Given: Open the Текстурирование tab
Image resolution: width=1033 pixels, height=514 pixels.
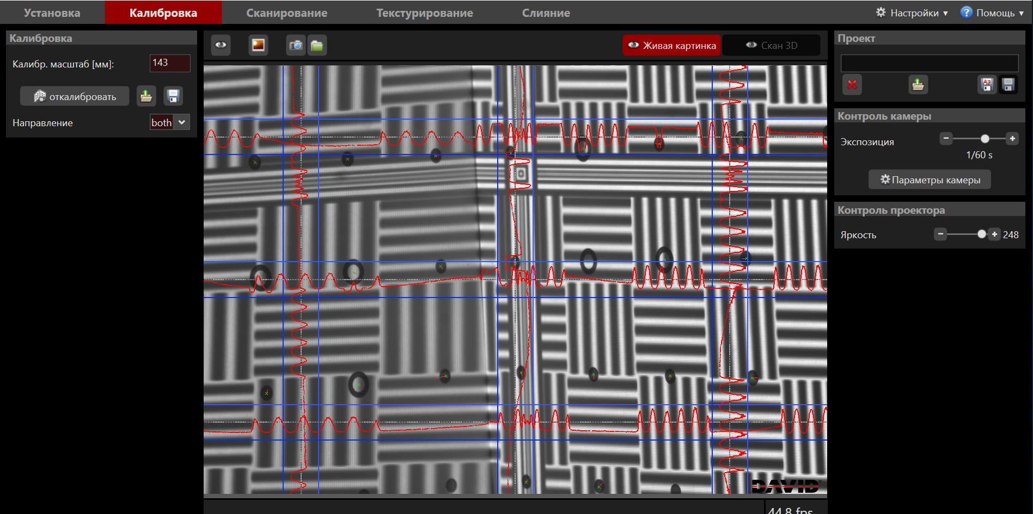Looking at the screenshot, I should click(424, 13).
